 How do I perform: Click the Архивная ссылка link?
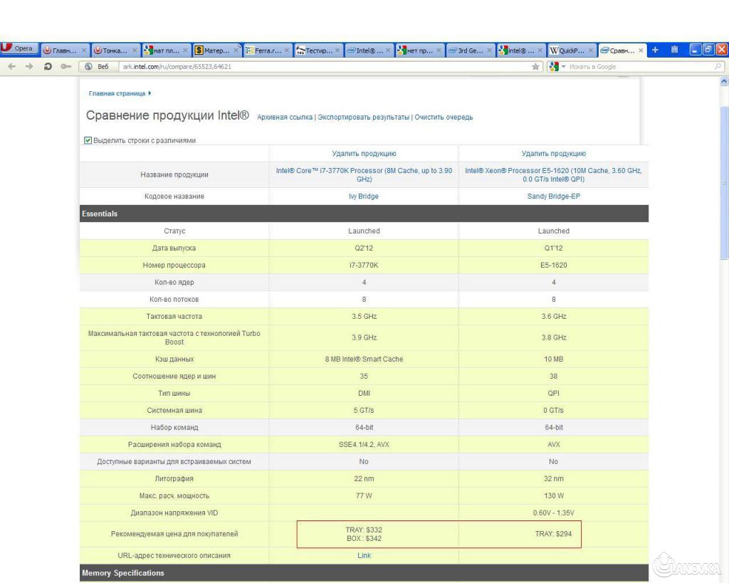(285, 117)
